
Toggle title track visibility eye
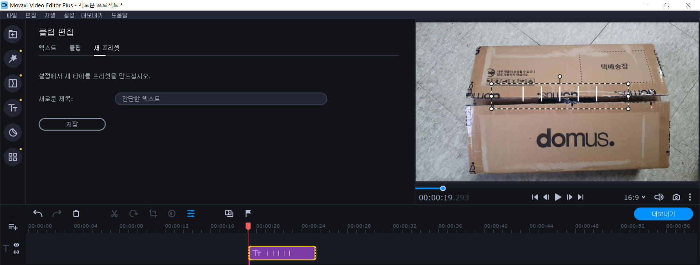(x=16, y=245)
